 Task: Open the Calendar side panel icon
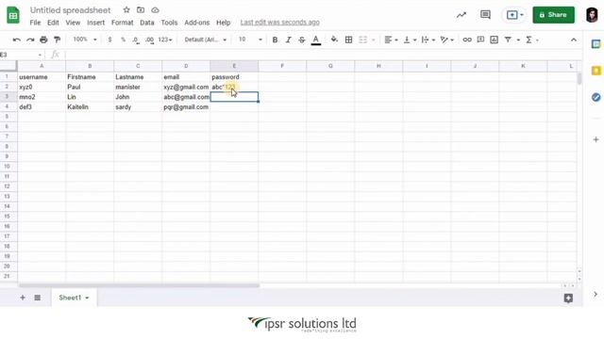coord(596,44)
